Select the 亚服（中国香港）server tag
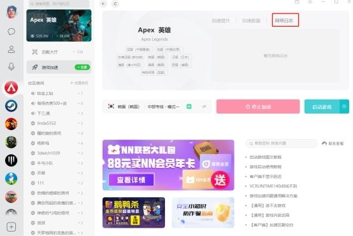Image resolution: width=353 pixels, height=236 pixels. (x=139, y=49)
